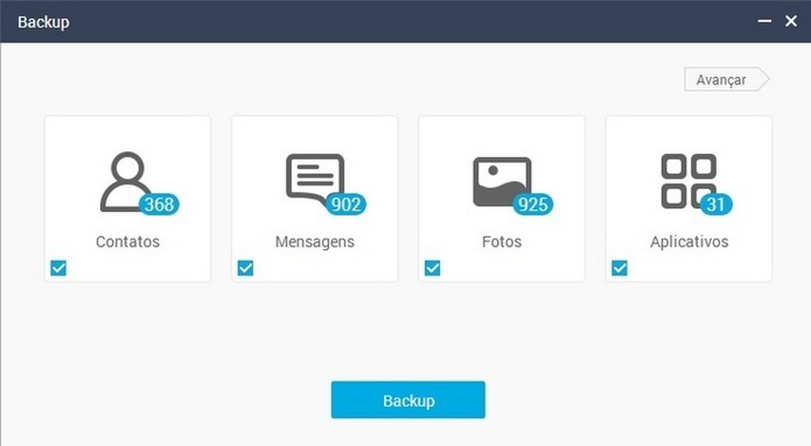This screenshot has height=446, width=811.
Task: Close the Backup window
Action: click(x=791, y=21)
